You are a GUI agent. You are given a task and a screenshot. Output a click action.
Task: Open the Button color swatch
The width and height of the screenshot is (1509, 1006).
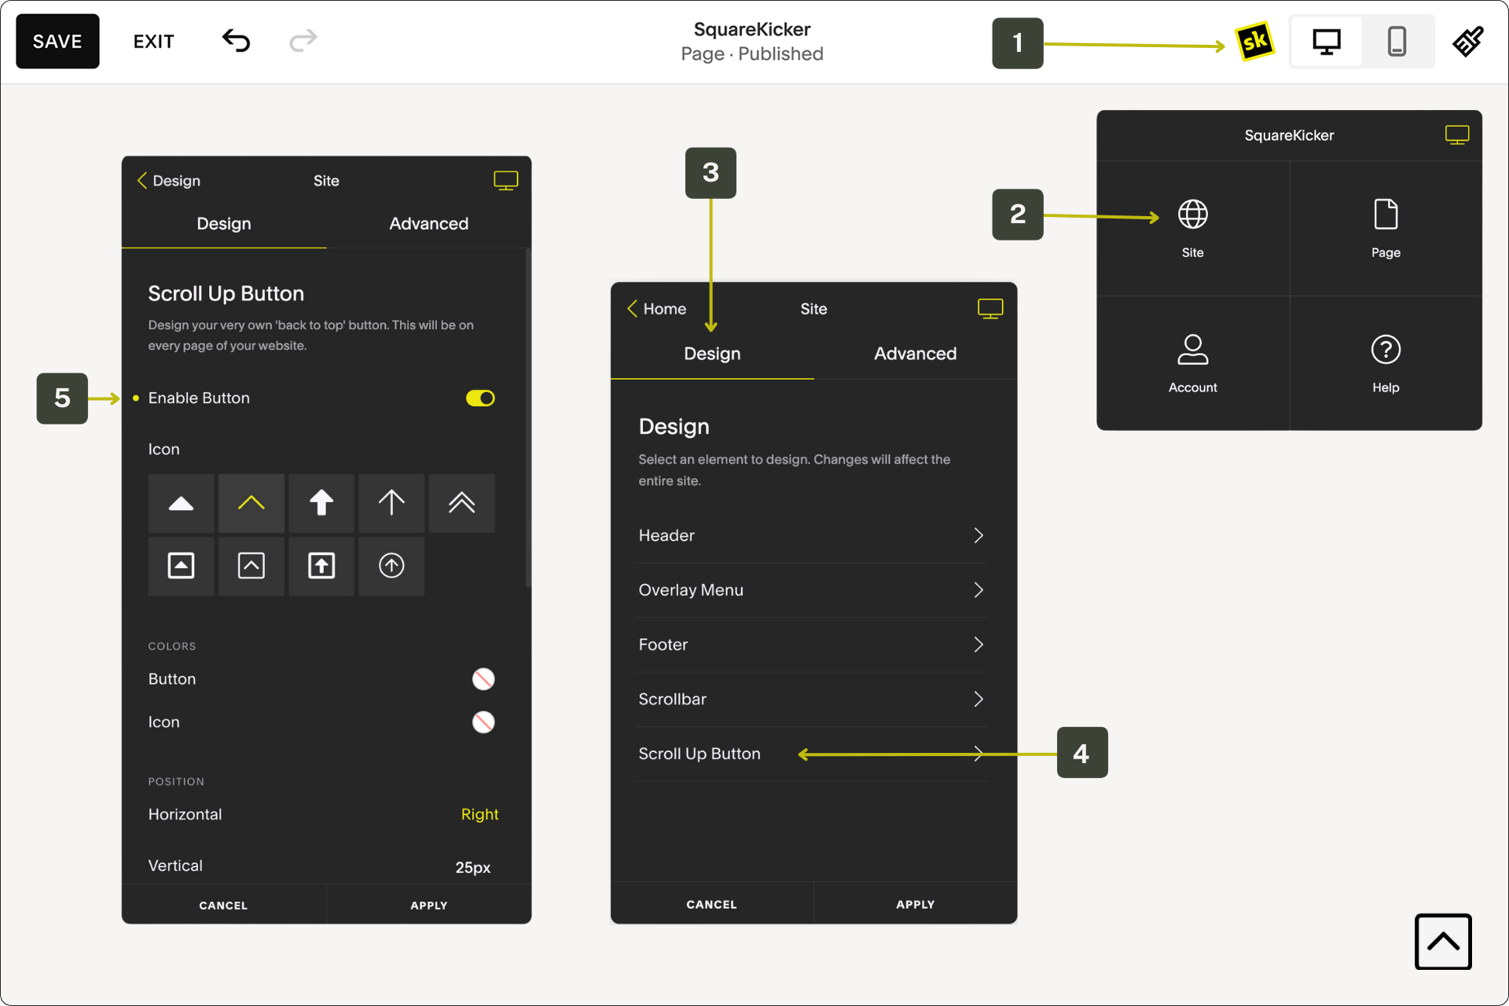(483, 679)
